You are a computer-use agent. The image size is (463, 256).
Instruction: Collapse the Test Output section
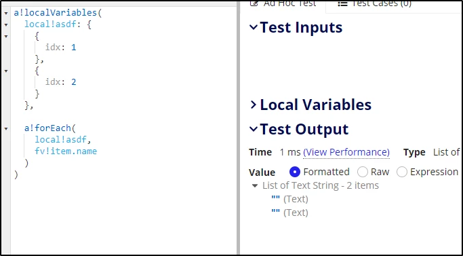click(254, 129)
